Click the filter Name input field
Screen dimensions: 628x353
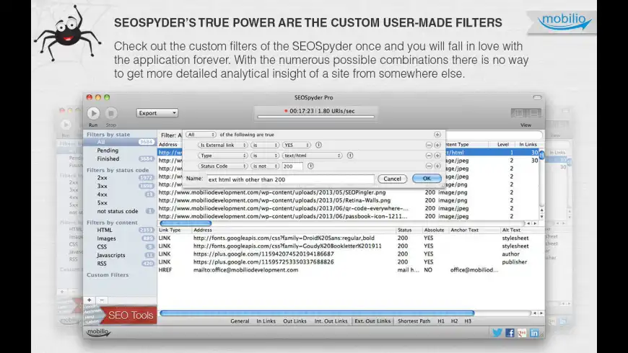coord(290,179)
